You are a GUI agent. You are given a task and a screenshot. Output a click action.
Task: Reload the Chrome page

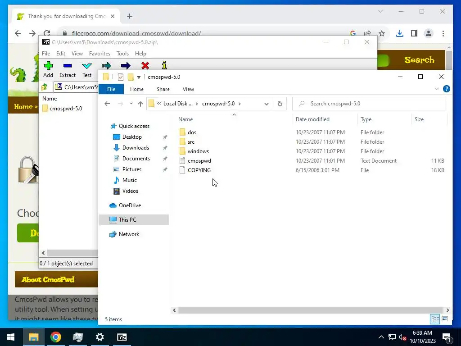[x=47, y=33]
